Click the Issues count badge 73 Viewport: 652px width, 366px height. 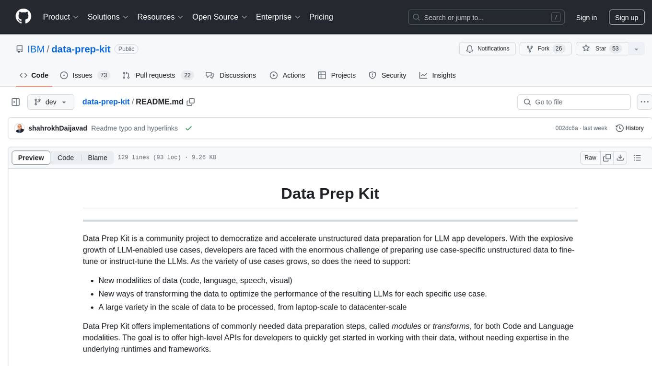coord(103,75)
